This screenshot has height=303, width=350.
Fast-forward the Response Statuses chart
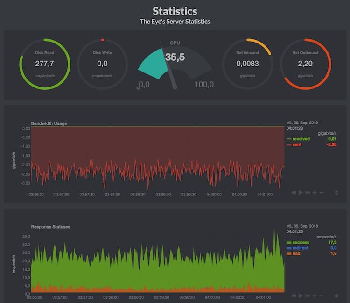coord(308,296)
